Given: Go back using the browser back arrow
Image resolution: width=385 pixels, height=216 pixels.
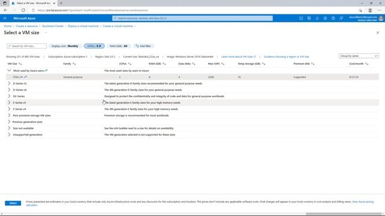Looking at the screenshot, I should 5,10.
